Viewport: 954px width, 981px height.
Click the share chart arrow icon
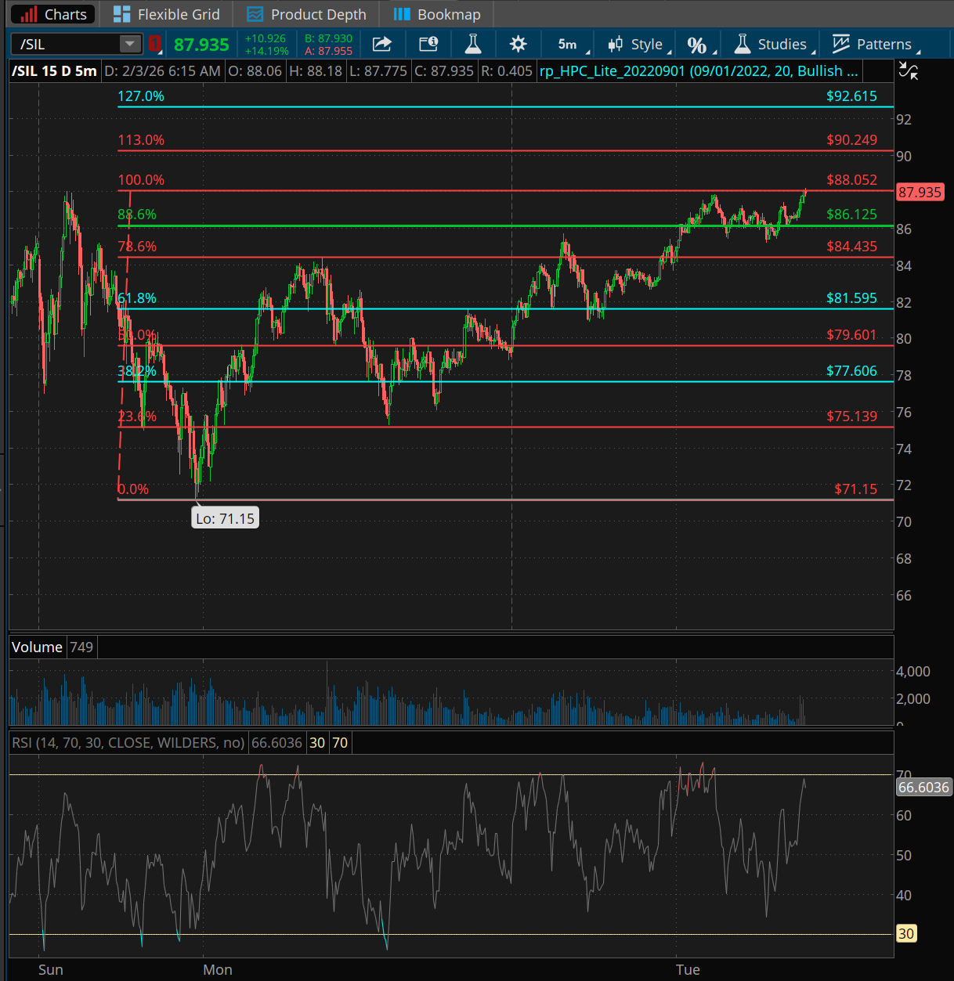point(381,44)
